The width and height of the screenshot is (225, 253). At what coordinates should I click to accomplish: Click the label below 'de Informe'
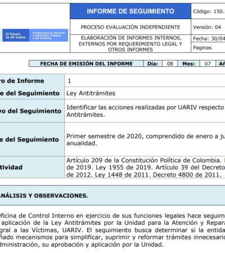pyautogui.click(x=30, y=93)
